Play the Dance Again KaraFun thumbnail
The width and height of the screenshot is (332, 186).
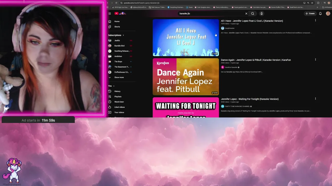click(x=186, y=77)
